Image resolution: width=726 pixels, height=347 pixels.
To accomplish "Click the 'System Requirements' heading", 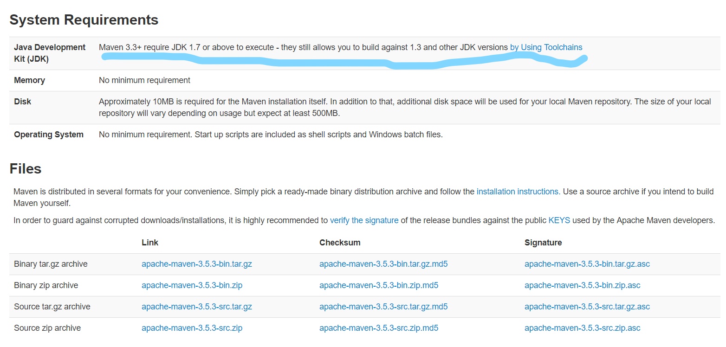I will 84,20.
